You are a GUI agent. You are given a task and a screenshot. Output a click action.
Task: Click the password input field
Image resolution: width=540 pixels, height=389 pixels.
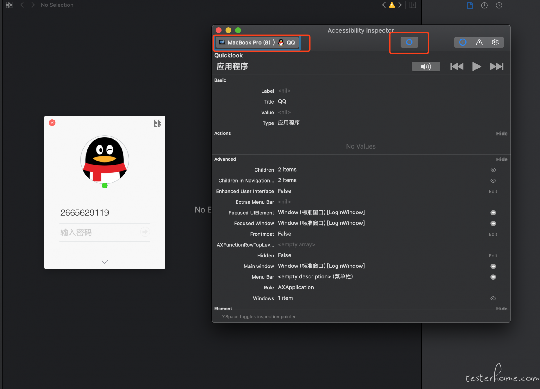click(99, 232)
